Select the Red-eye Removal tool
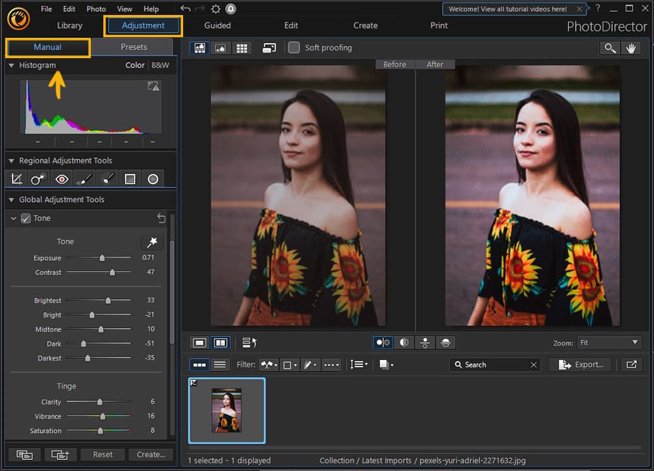 tap(61, 178)
